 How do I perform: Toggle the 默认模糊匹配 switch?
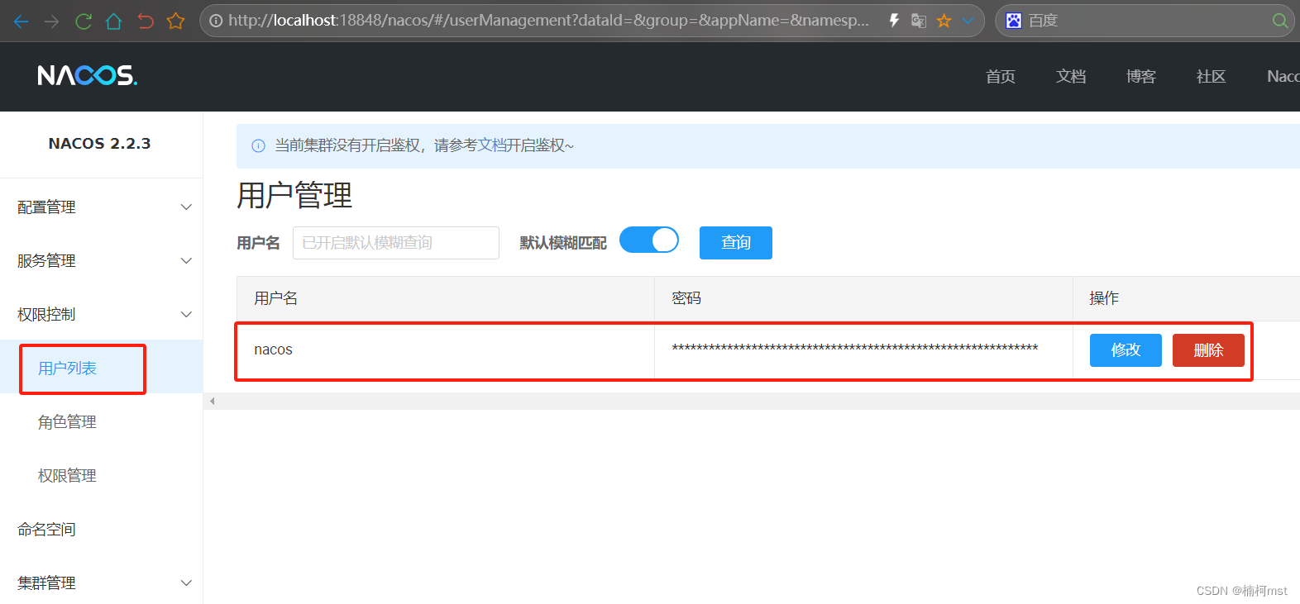[x=649, y=240]
